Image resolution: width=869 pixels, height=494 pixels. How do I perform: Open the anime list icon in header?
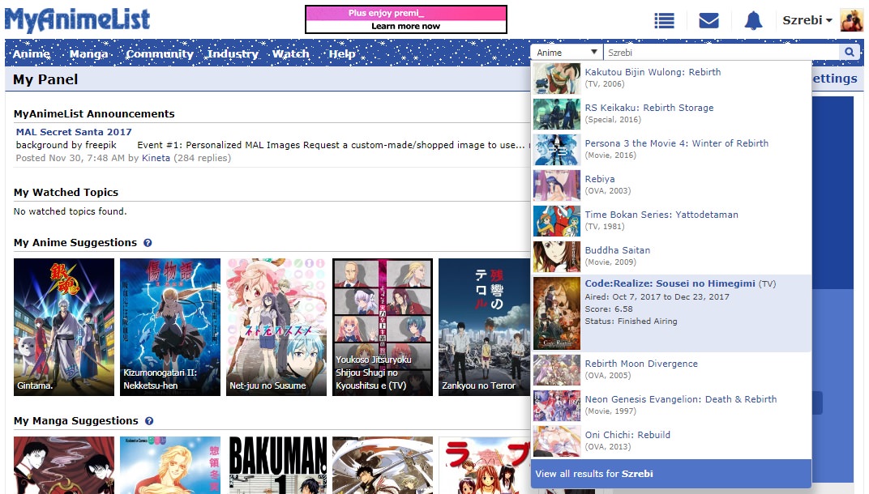[664, 21]
